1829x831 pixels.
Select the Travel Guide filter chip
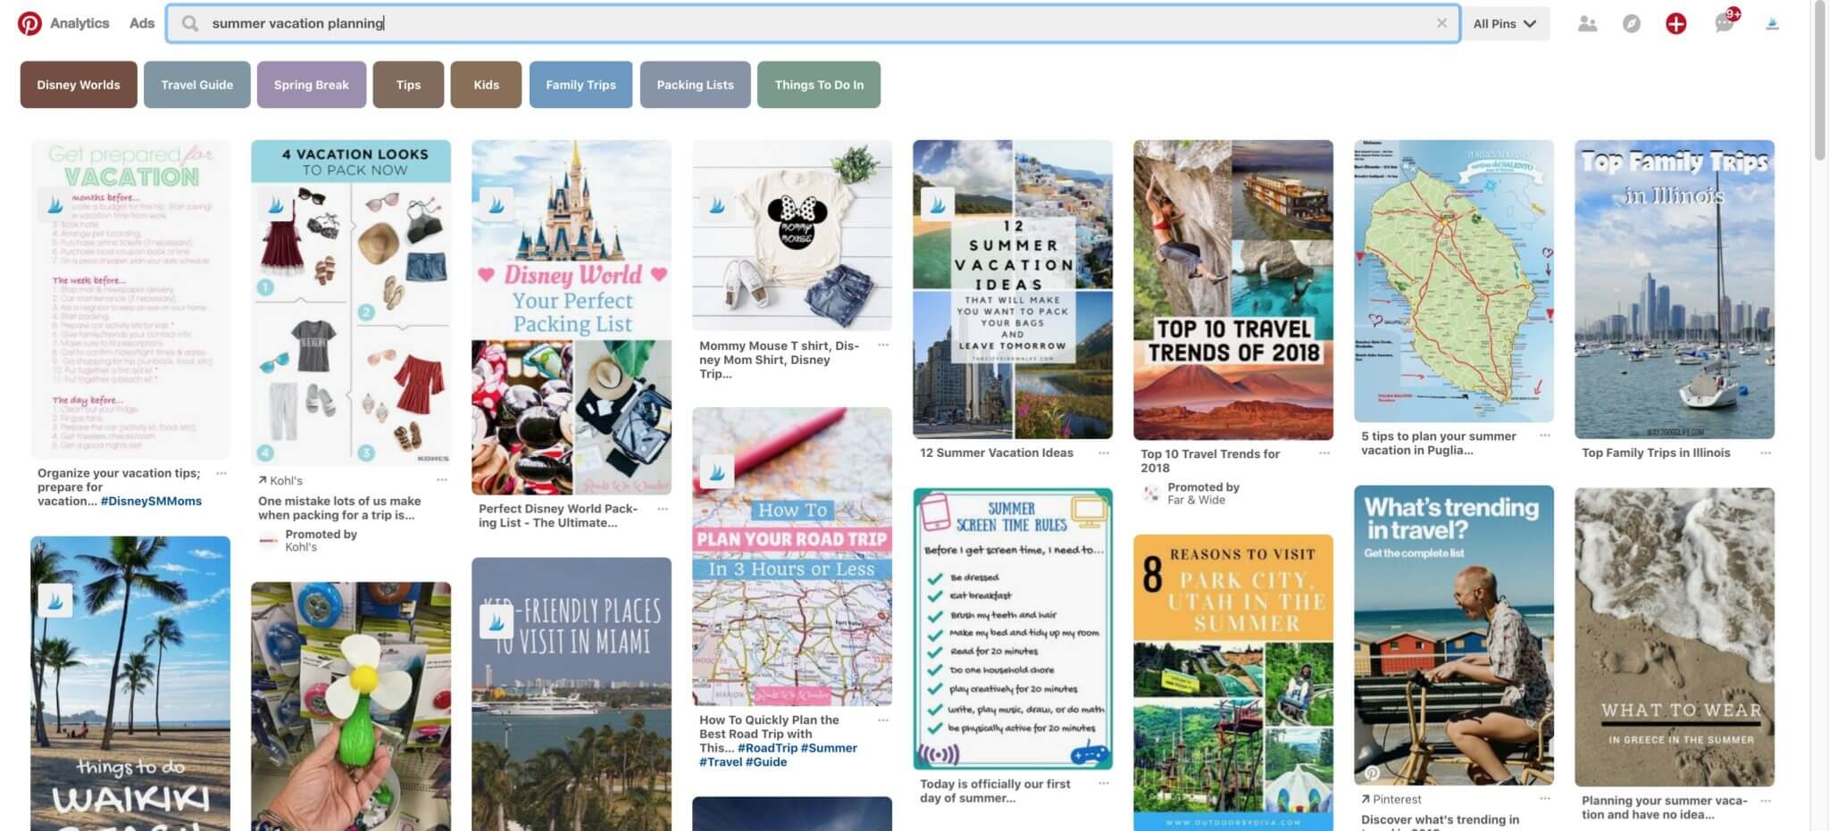pyautogui.click(x=196, y=85)
